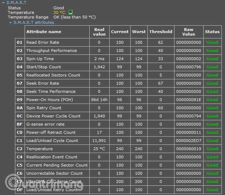Click the Good status of Temperature row
Image resolution: width=225 pixels, height=195 pixels.
[213, 149]
